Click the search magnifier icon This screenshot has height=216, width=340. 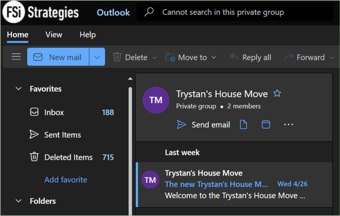(x=149, y=12)
